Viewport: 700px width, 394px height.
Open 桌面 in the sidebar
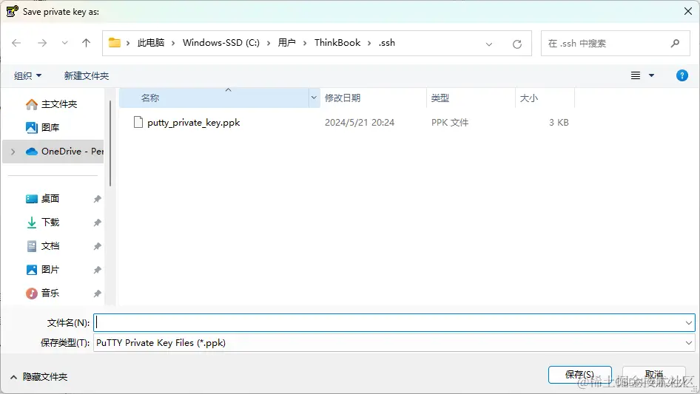coord(42,199)
